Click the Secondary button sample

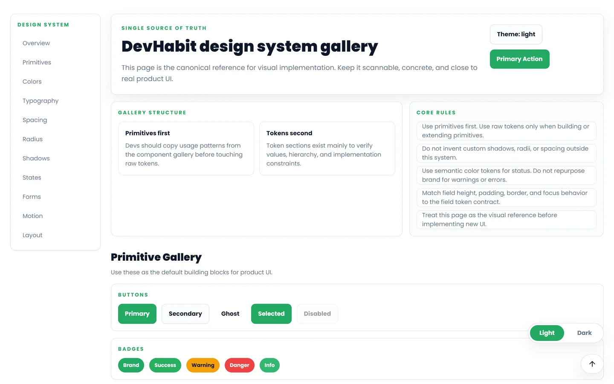point(185,314)
